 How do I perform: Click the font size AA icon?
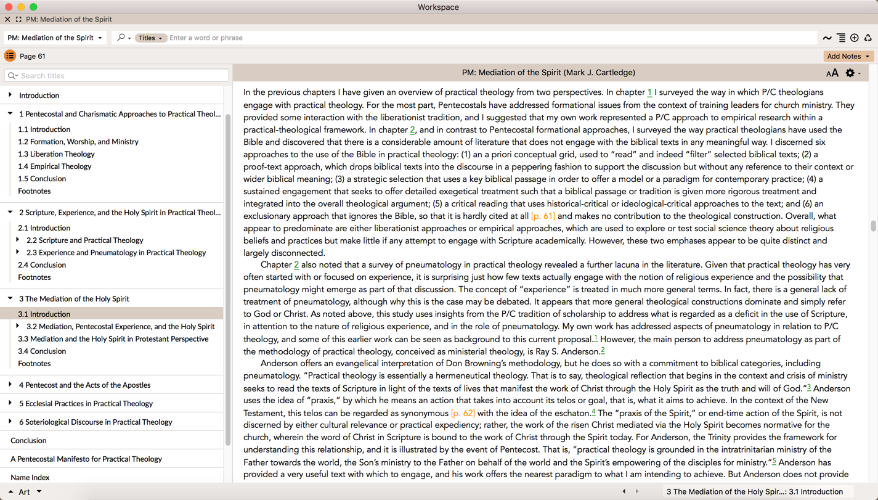coord(832,73)
